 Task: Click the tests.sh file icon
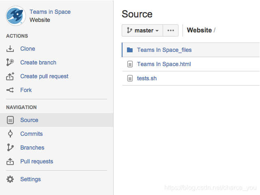pyautogui.click(x=130, y=78)
